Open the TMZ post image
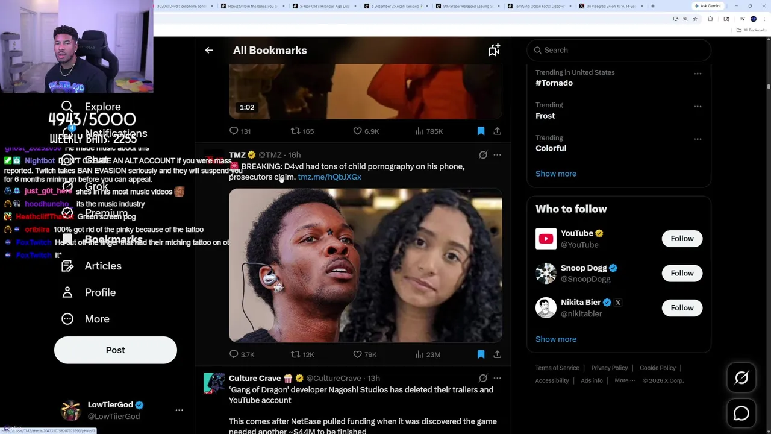This screenshot has height=434, width=771. (365, 266)
